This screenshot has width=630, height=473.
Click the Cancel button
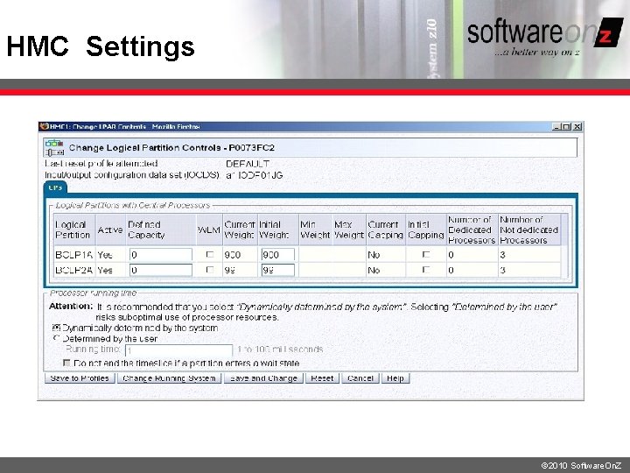tap(360, 378)
